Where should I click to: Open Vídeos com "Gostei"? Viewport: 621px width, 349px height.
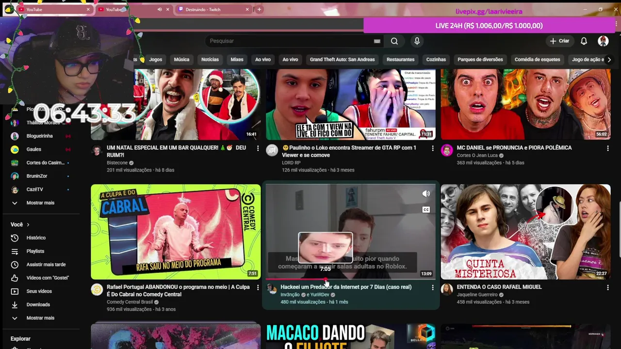(x=48, y=278)
